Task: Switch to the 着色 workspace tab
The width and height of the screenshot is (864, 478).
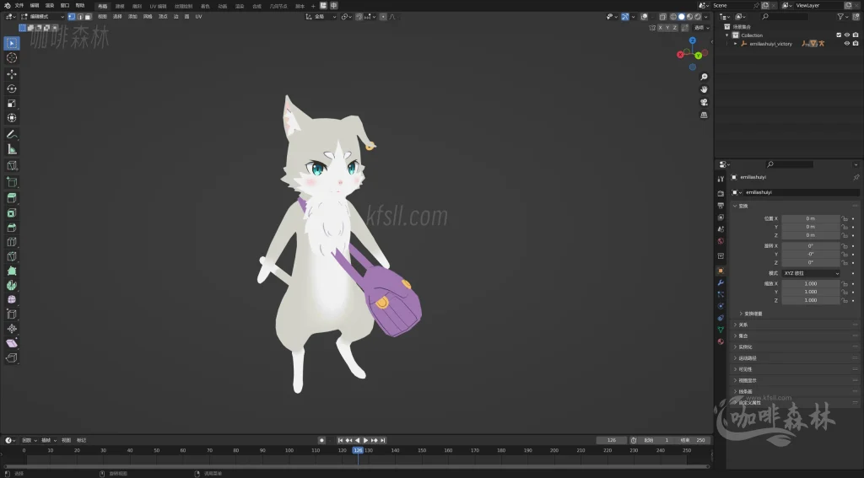Action: (x=205, y=6)
